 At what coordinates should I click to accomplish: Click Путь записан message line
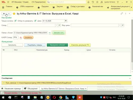[66, 83]
